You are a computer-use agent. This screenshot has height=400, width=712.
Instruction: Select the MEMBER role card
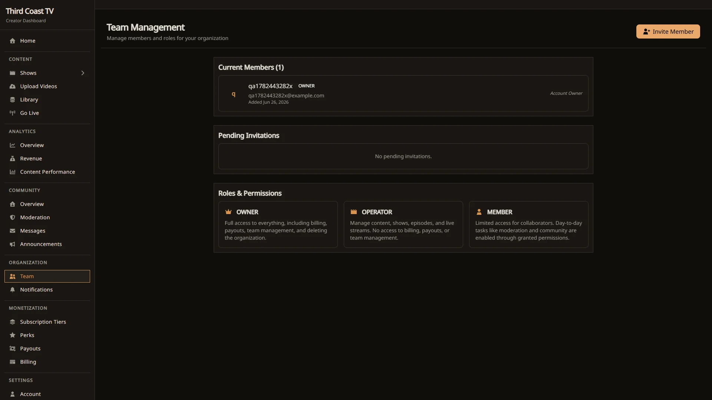[x=528, y=224]
